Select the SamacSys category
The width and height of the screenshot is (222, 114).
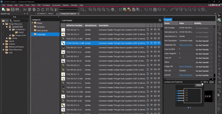(x=40, y=27)
